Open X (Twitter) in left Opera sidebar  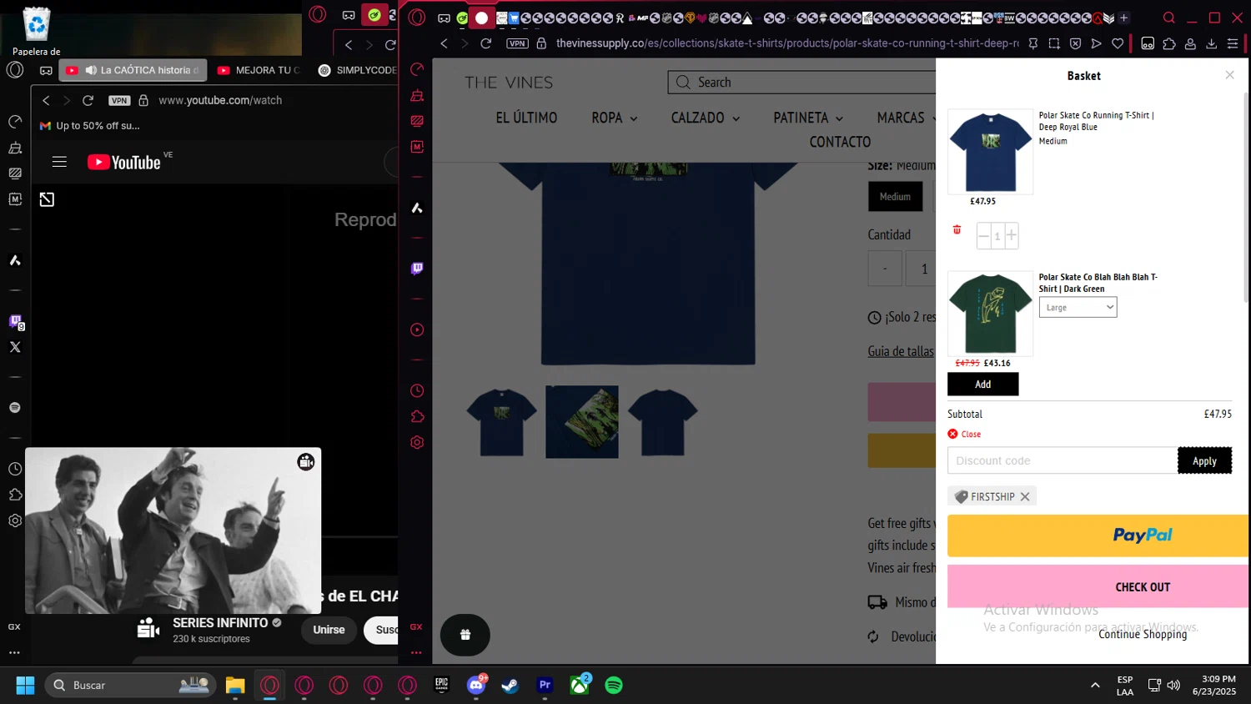pyautogui.click(x=15, y=347)
